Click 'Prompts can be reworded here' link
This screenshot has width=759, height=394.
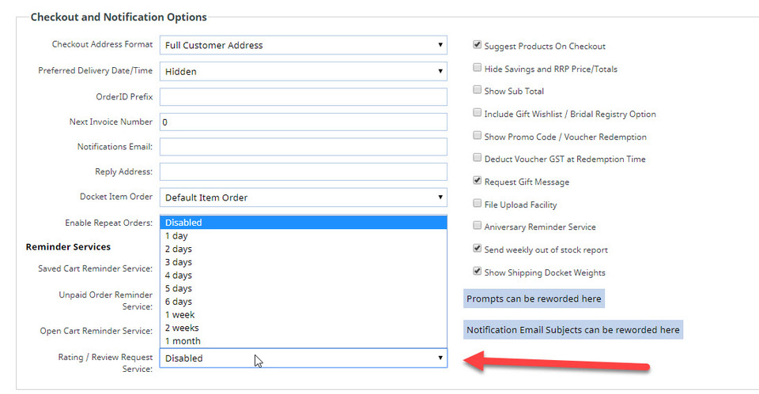pos(534,299)
